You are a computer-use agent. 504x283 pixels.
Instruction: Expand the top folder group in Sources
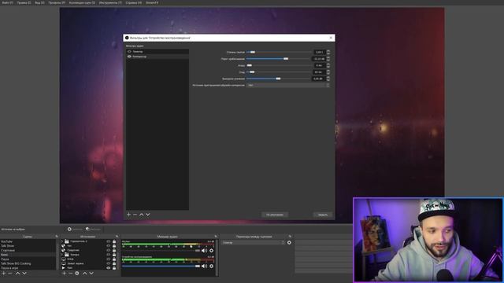click(62, 241)
